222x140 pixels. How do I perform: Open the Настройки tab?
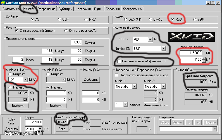pyautogui.click(x=83, y=9)
